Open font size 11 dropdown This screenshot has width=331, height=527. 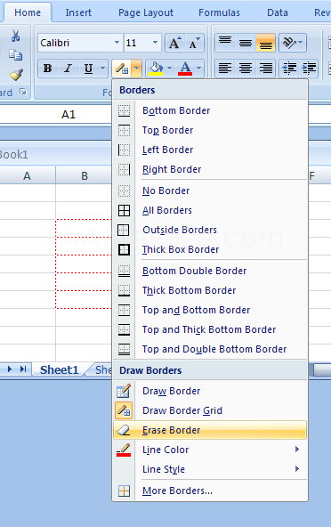coord(155,43)
